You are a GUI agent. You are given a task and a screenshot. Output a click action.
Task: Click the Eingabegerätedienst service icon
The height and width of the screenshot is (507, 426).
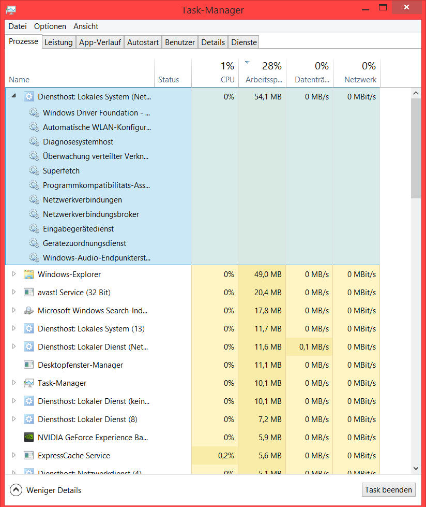pyautogui.click(x=34, y=228)
